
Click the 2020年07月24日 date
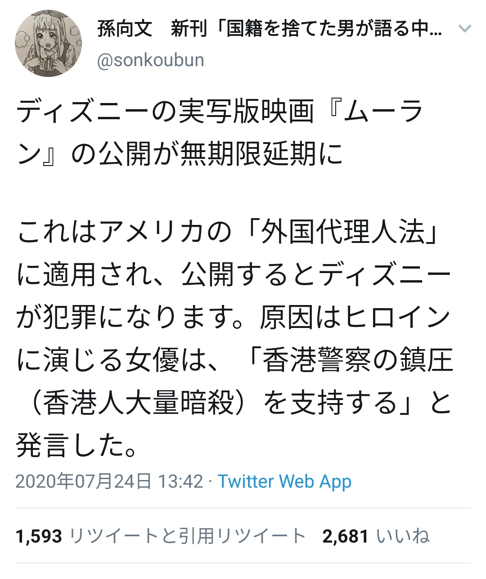[x=83, y=481]
